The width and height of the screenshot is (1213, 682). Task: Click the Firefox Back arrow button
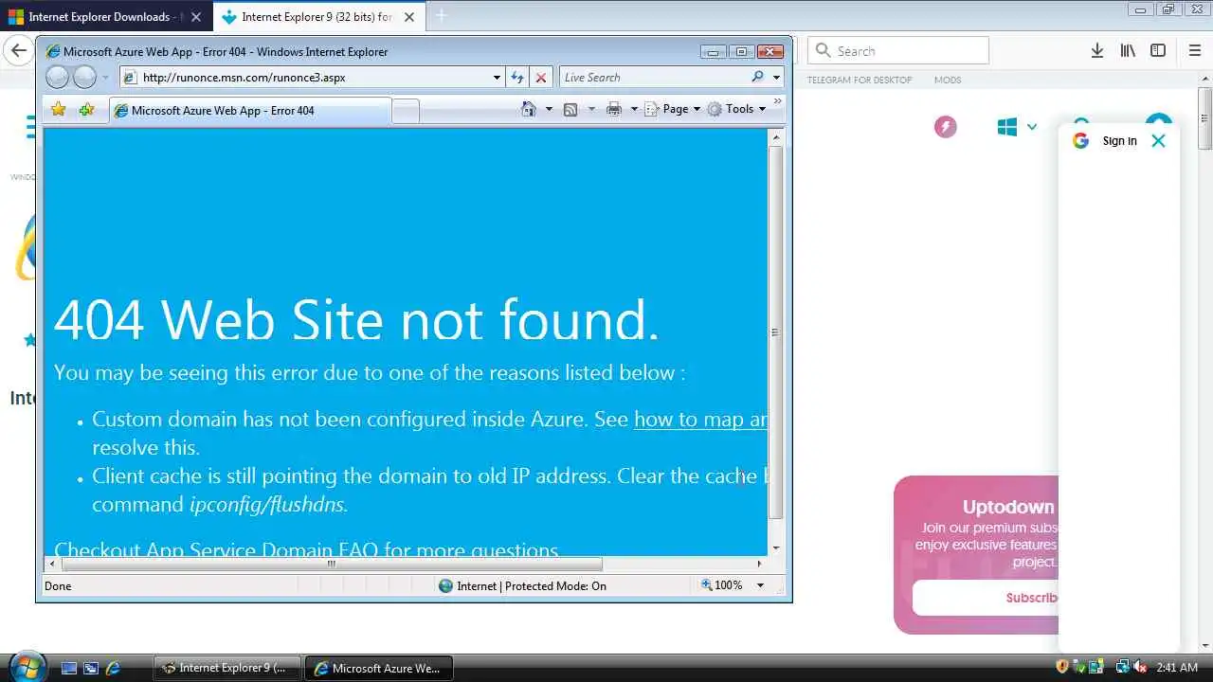click(18, 50)
